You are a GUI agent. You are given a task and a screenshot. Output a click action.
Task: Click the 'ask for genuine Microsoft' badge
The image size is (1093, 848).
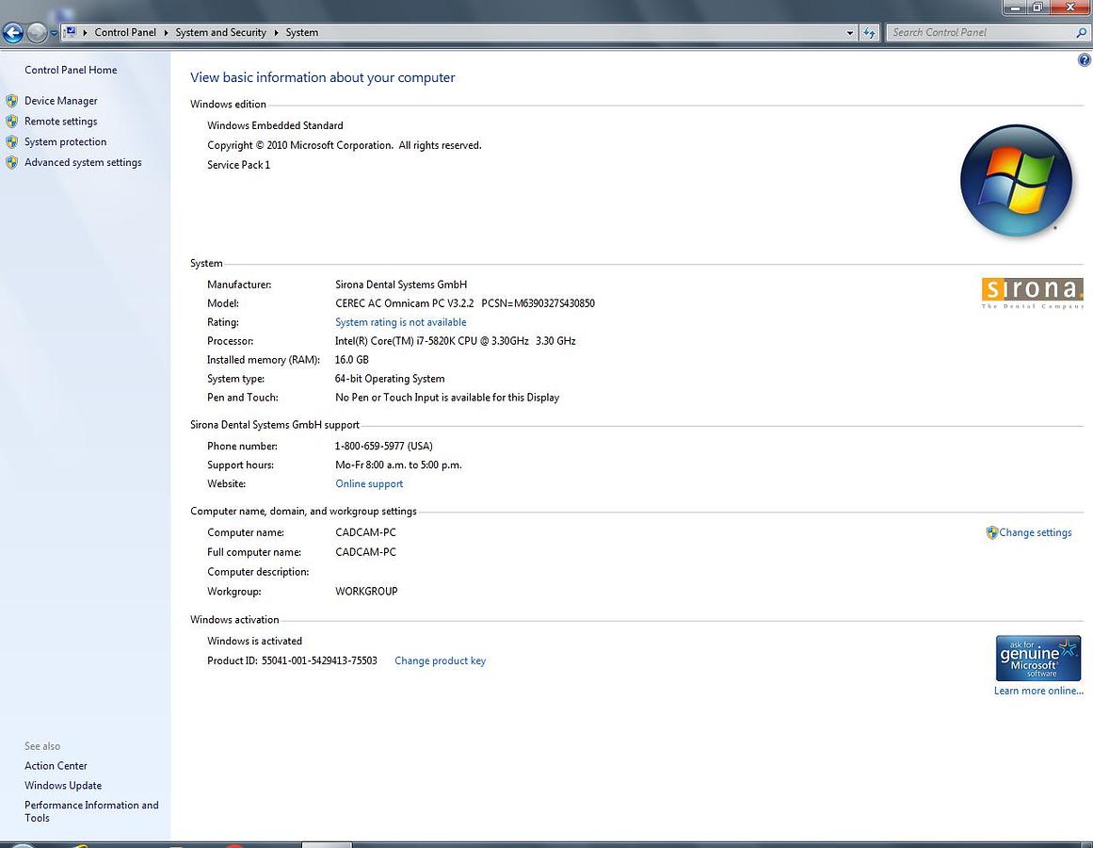click(1037, 658)
